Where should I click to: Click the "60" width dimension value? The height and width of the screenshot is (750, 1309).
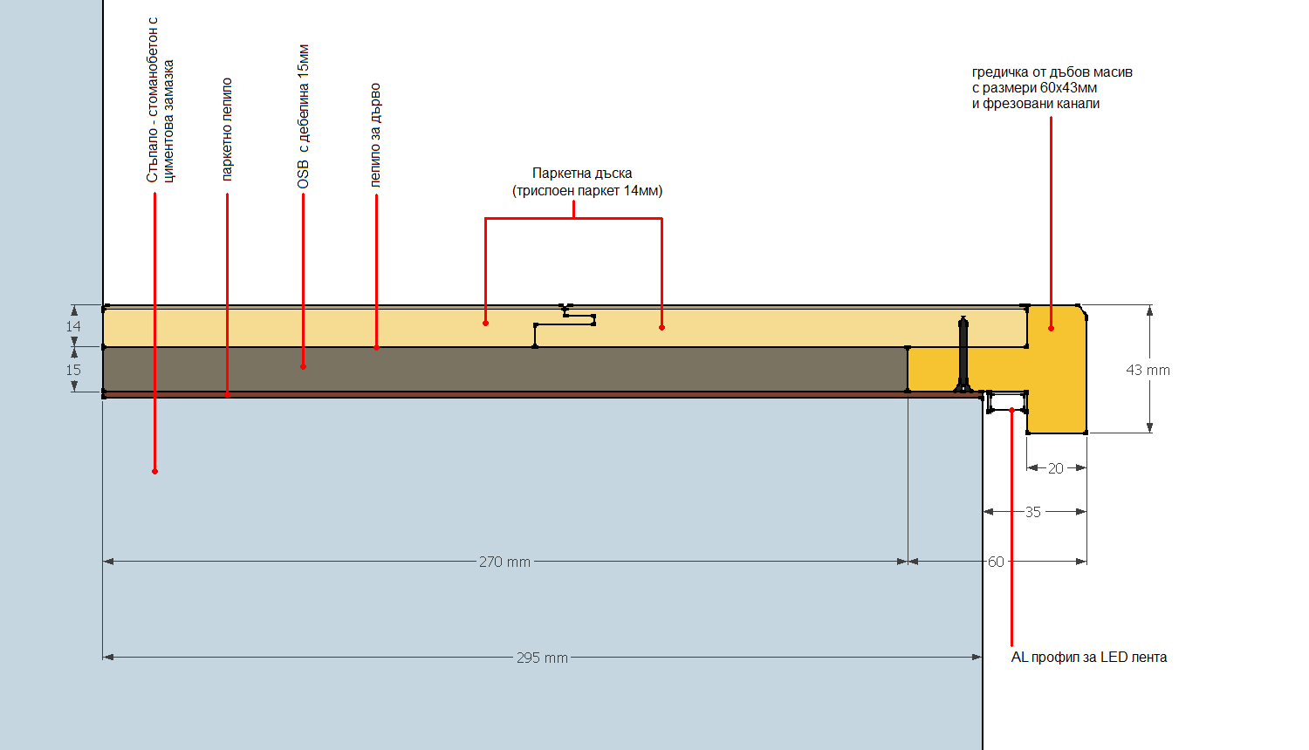996,562
